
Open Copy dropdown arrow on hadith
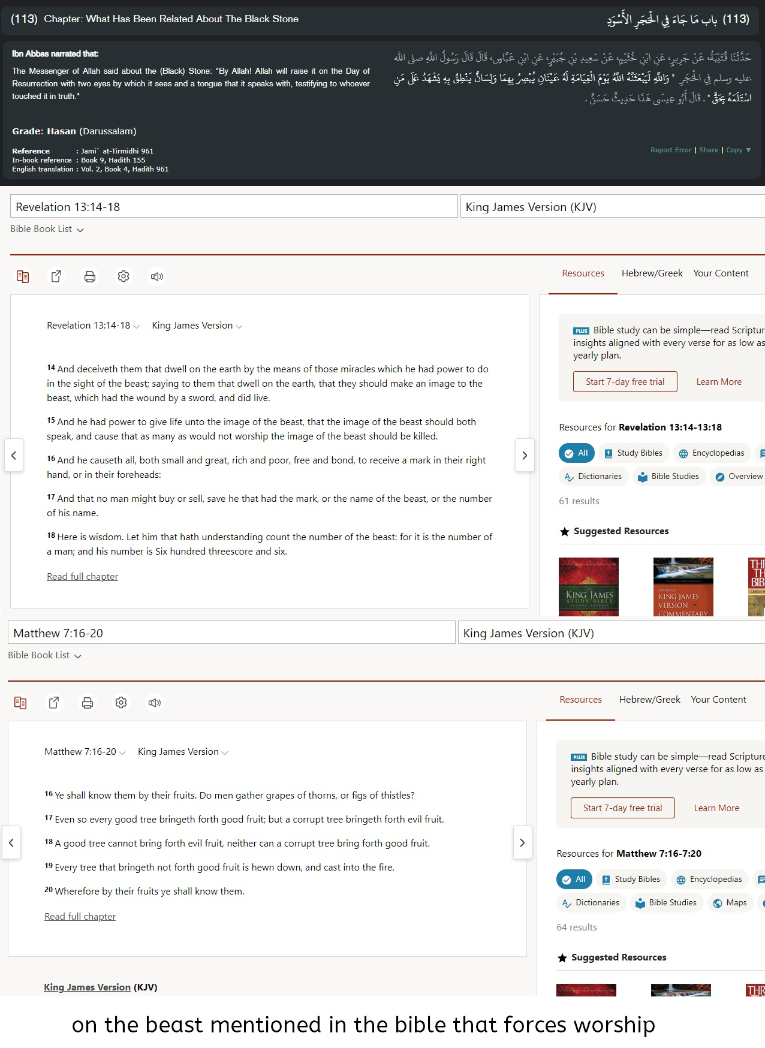pos(748,150)
